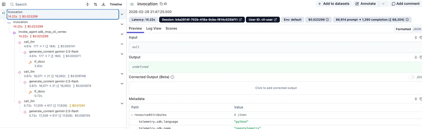422x129 pixels.
Task: Click the info icon beside Corrected Output (Beta)
Action: tap(173, 77)
